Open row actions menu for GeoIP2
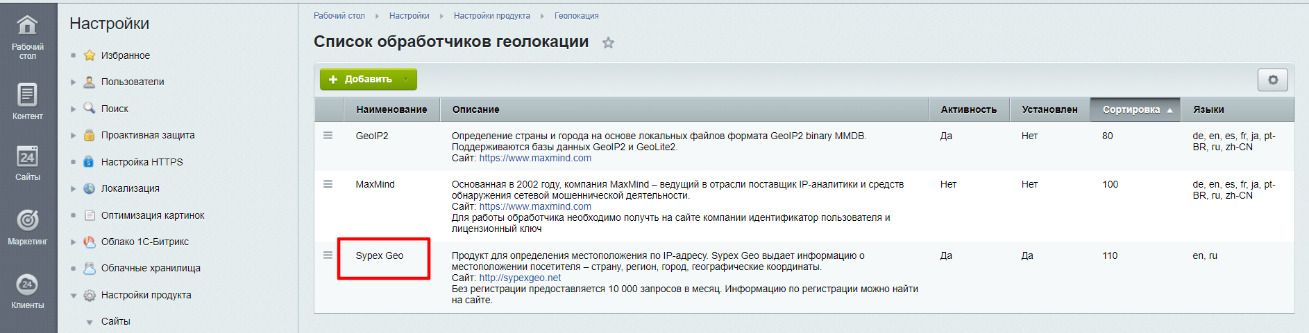This screenshot has width=1309, height=333. [328, 136]
